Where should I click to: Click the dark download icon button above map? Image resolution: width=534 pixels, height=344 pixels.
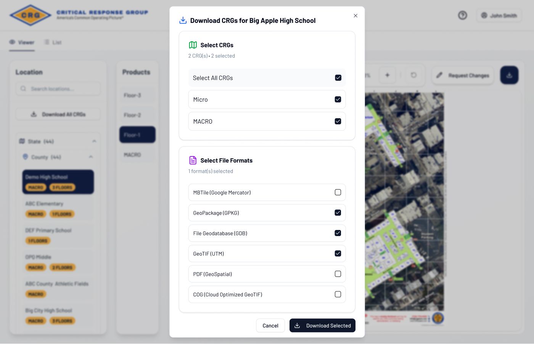click(509, 75)
